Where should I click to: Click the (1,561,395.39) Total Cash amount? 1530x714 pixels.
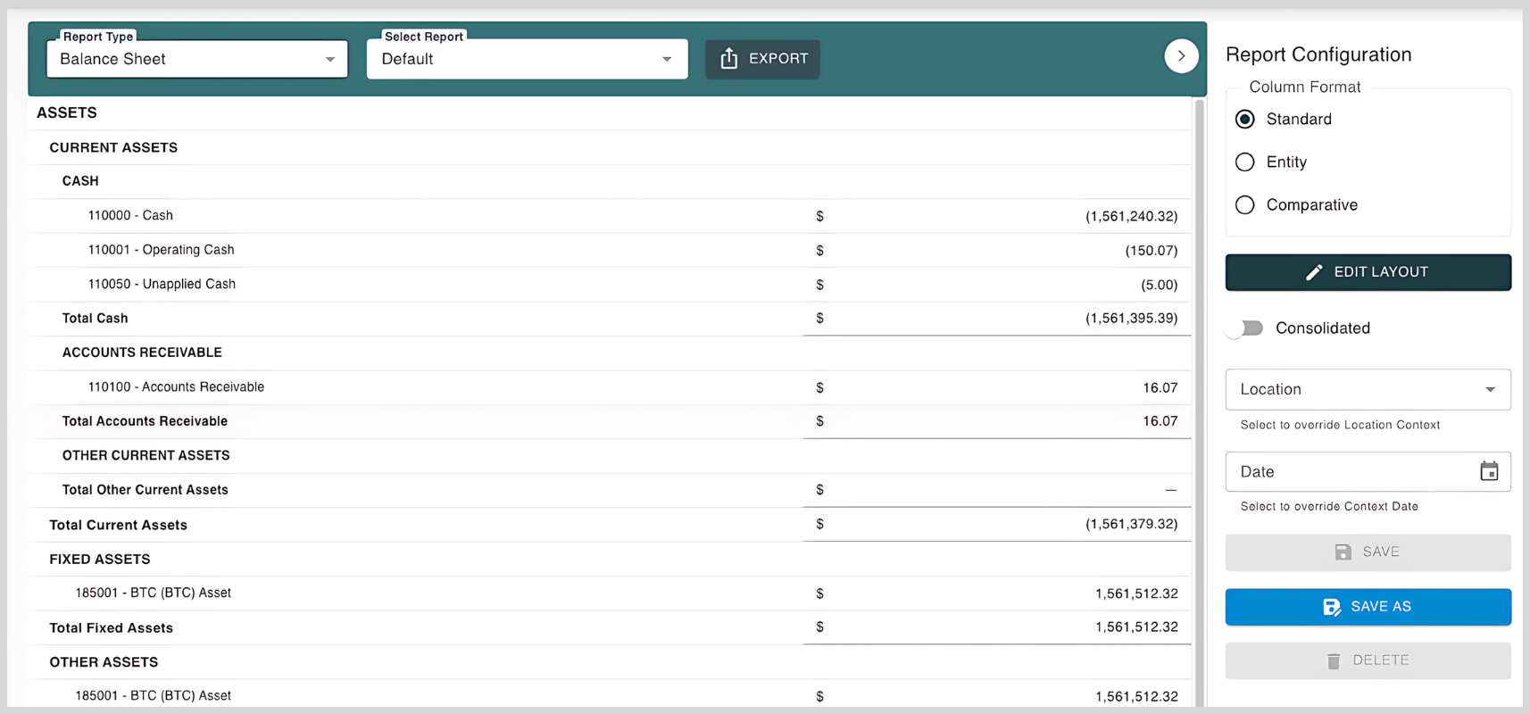(x=1131, y=318)
